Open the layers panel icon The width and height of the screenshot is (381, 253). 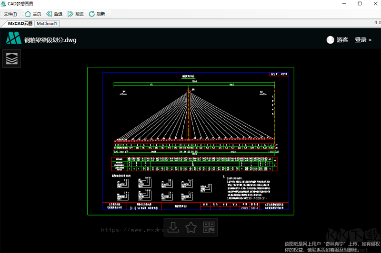(x=12, y=58)
